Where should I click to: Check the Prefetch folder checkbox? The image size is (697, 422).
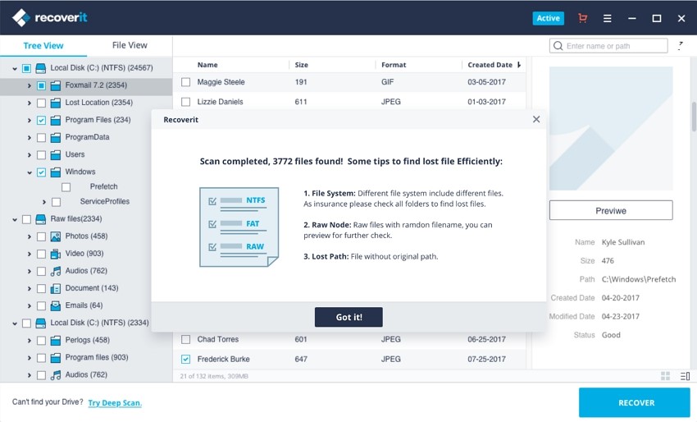coord(66,187)
